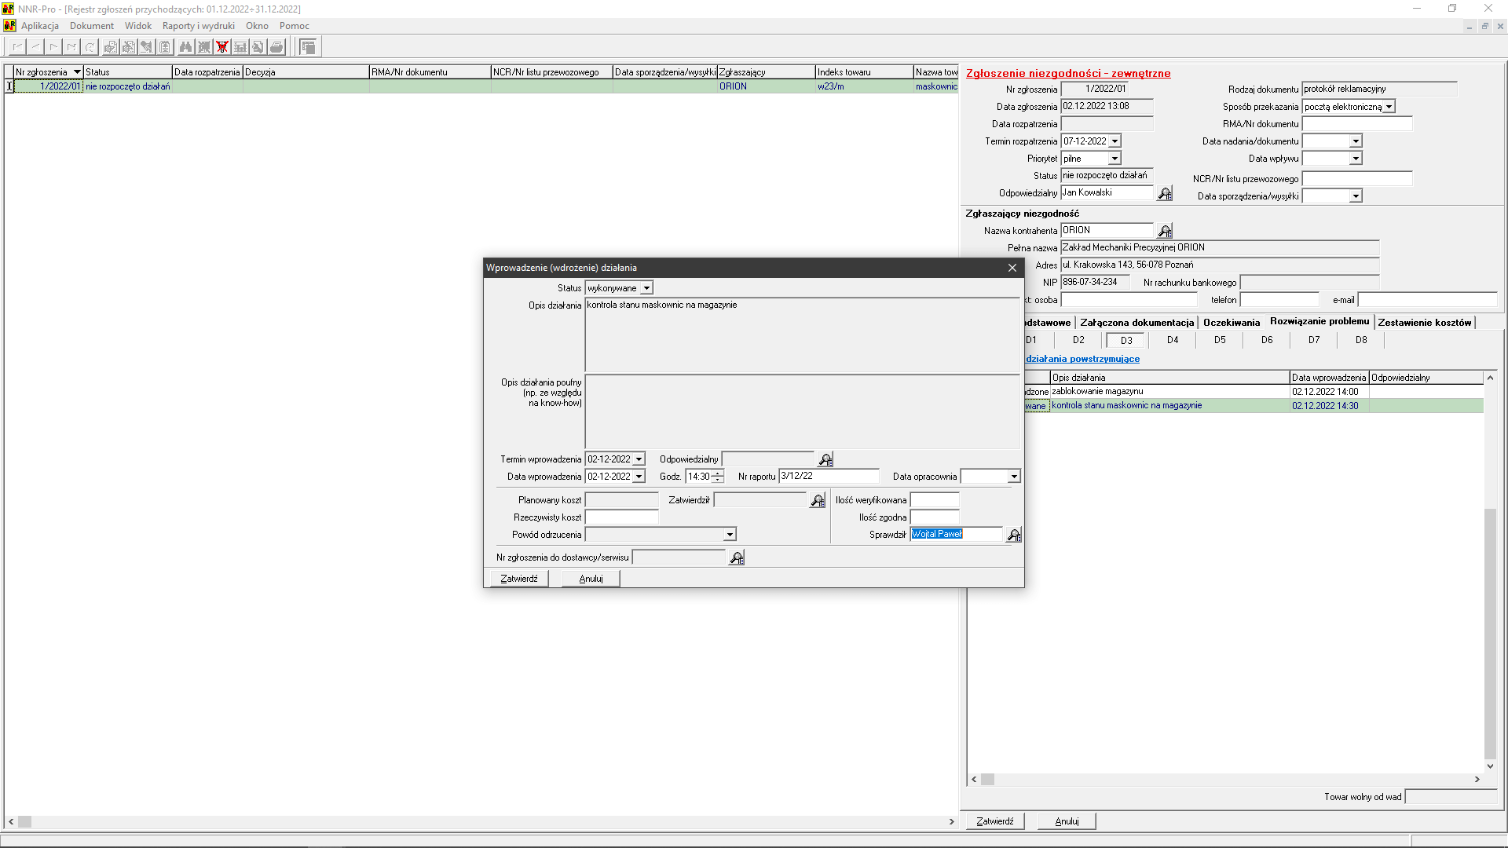The width and height of the screenshot is (1508, 848).
Task: Click the Godz. time spinner arrows
Action: coord(718,477)
